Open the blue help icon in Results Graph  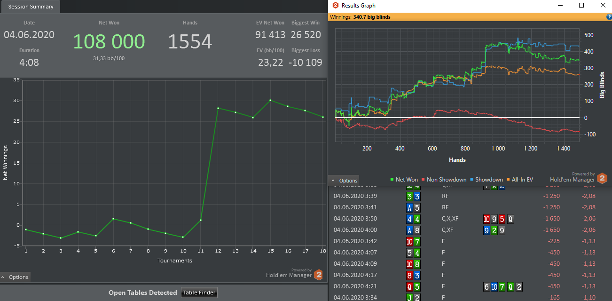click(609, 17)
